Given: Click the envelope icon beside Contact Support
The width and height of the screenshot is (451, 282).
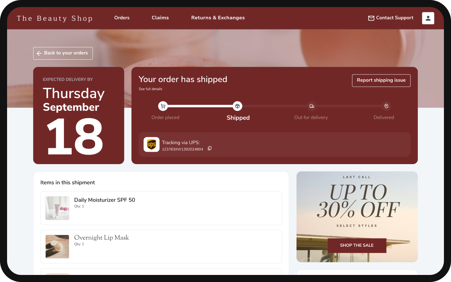Looking at the screenshot, I should [x=371, y=18].
